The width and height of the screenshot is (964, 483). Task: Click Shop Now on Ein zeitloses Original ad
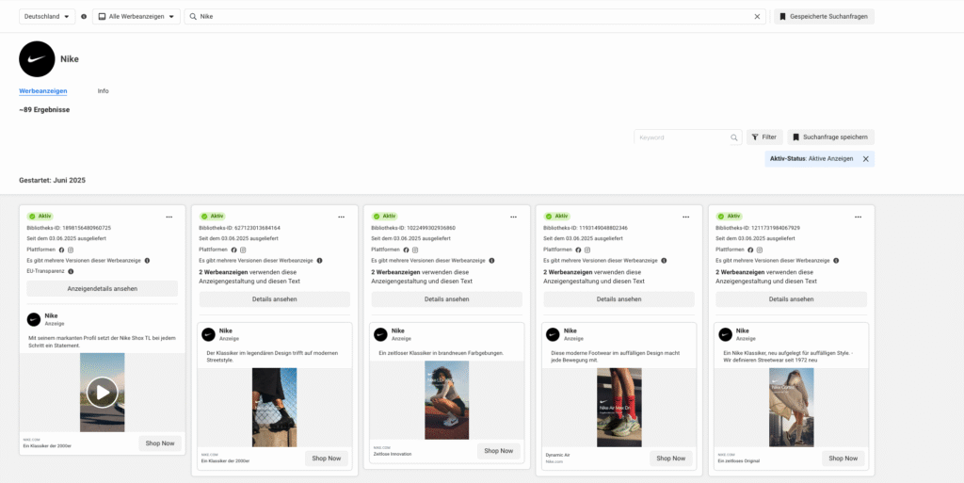pos(843,459)
